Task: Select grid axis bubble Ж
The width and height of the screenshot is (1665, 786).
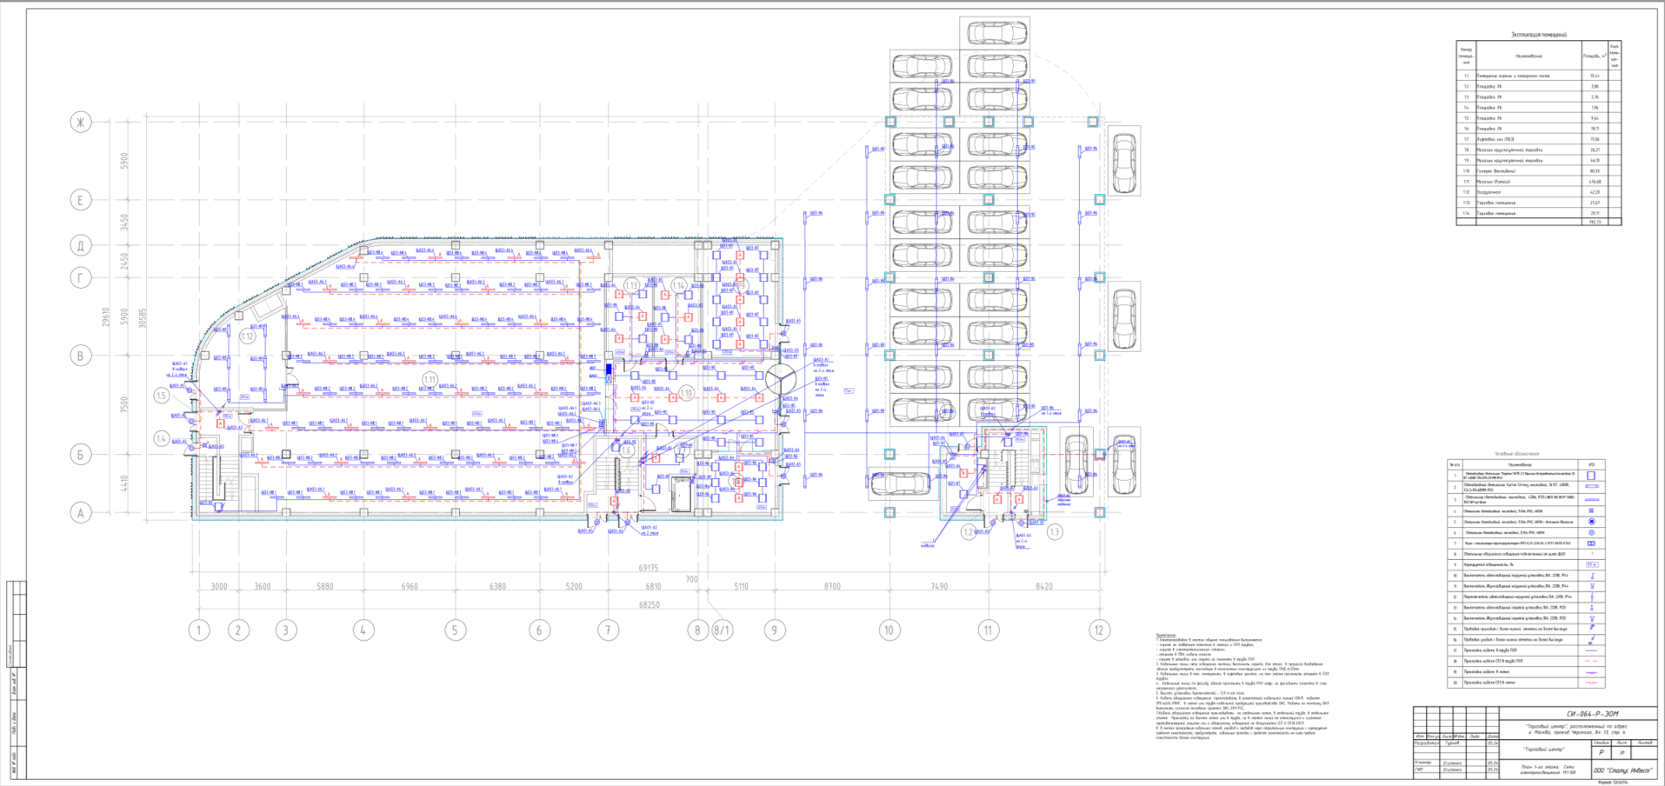Action: click(81, 123)
